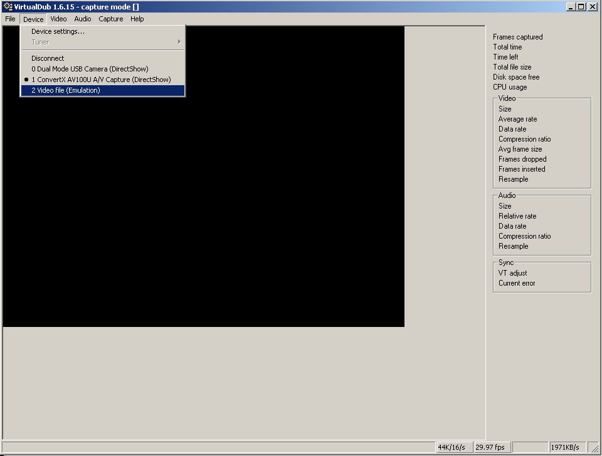Click the Average rate label in Video group
The image size is (602, 456).
click(x=517, y=119)
